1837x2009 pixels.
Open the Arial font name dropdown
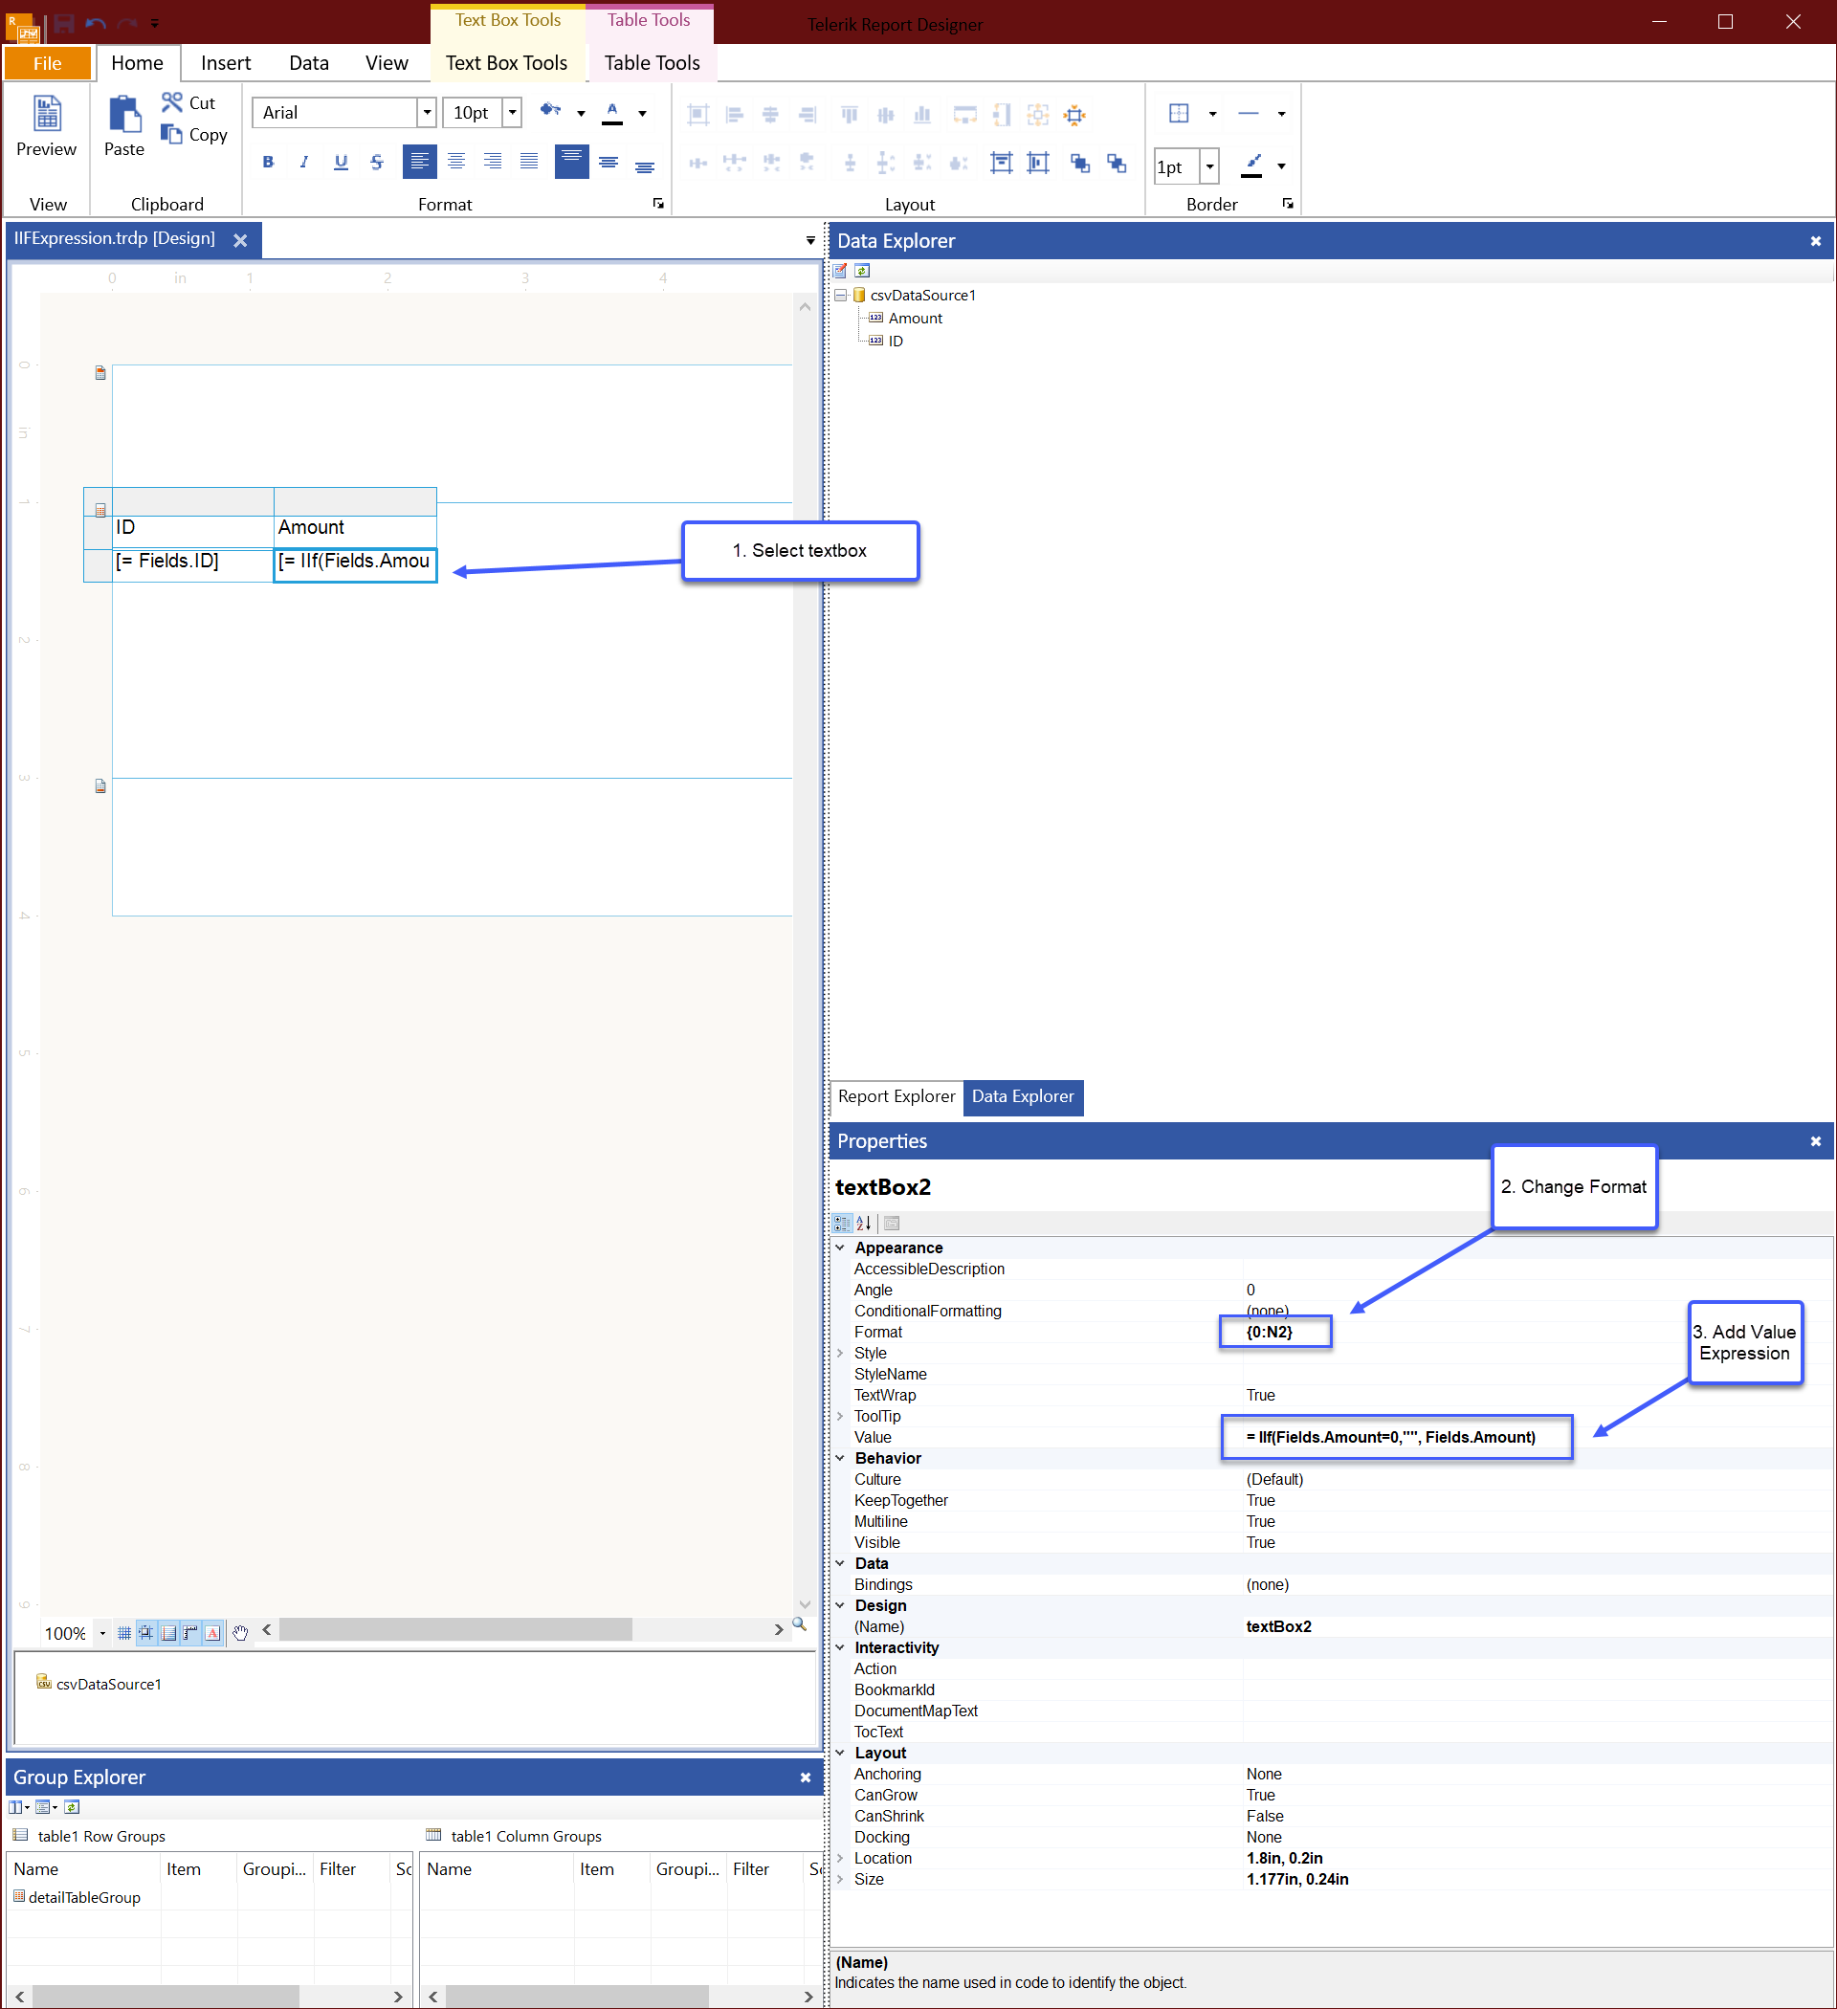pos(427,113)
